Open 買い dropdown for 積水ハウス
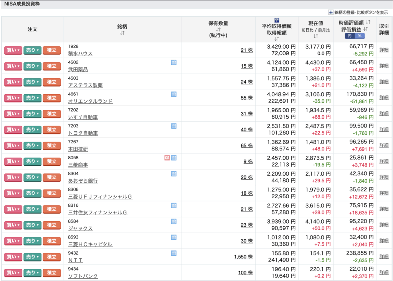This screenshot has width=393, height=281. click(x=13, y=50)
